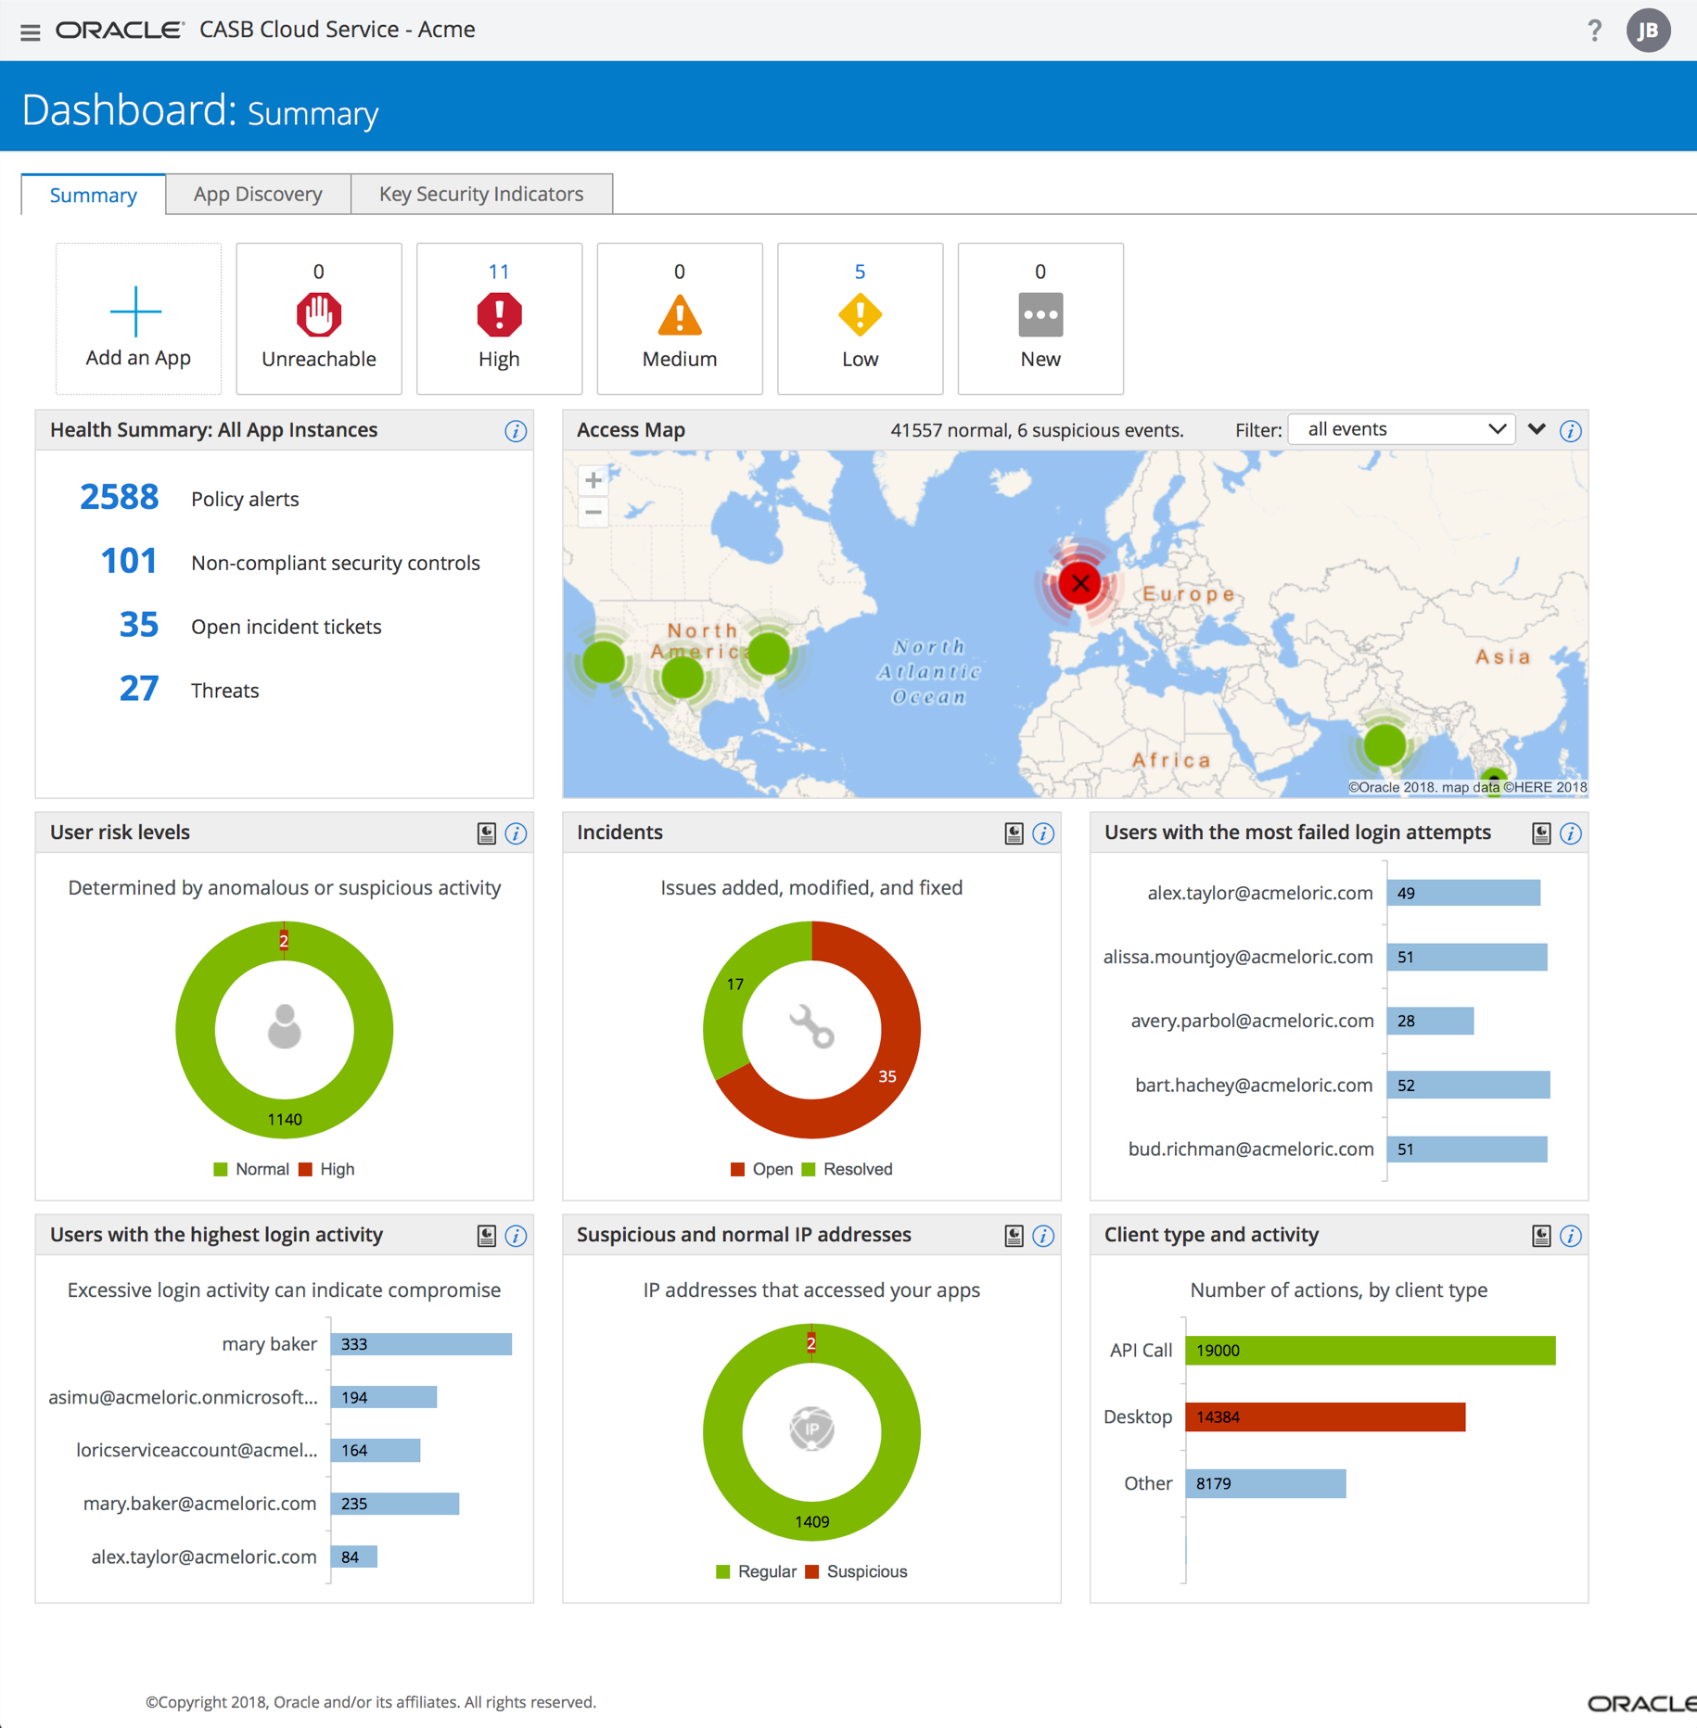
Task: Expand the Access Map chevron next to filter
Action: (1537, 429)
